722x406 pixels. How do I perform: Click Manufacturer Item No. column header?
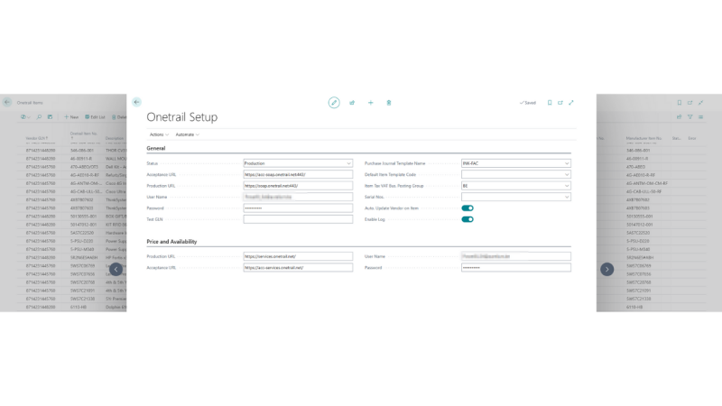(643, 138)
